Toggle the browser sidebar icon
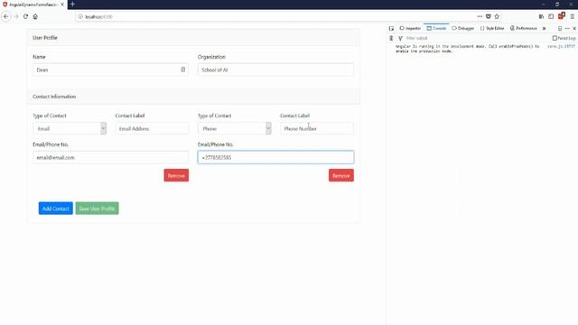 (551, 16)
